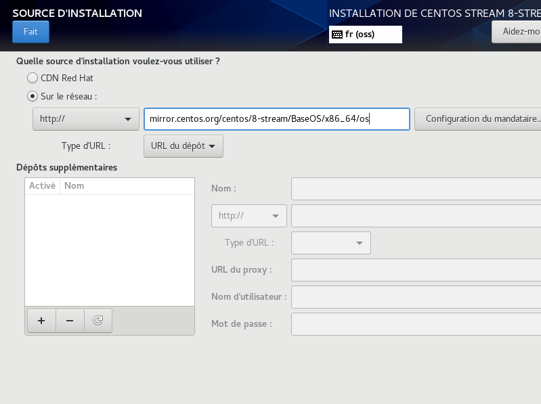
Task: Click the plus icon to add repository
Action: (x=41, y=321)
